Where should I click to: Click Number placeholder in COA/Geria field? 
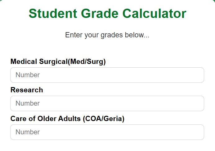(x=28, y=132)
